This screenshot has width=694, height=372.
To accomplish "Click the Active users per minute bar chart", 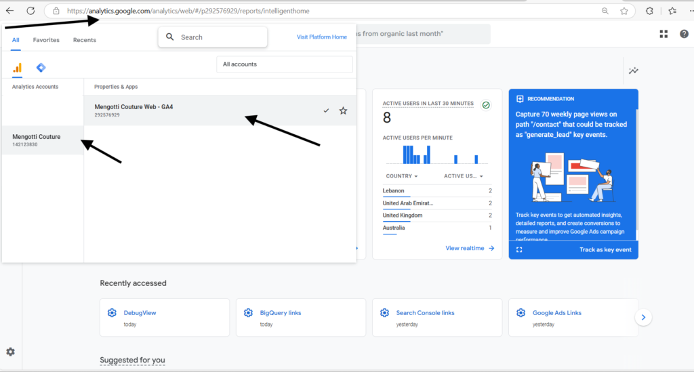I will 437,154.
